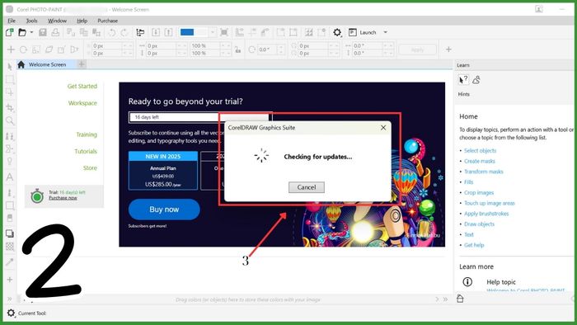
Task: Open the Window menu
Action: tap(57, 21)
